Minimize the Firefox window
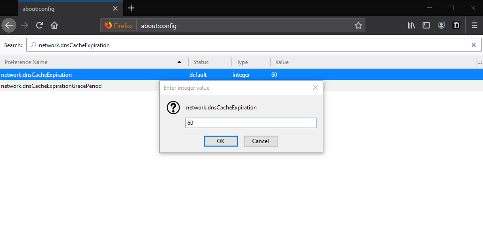This screenshot has height=231, width=483. tap(430, 8)
